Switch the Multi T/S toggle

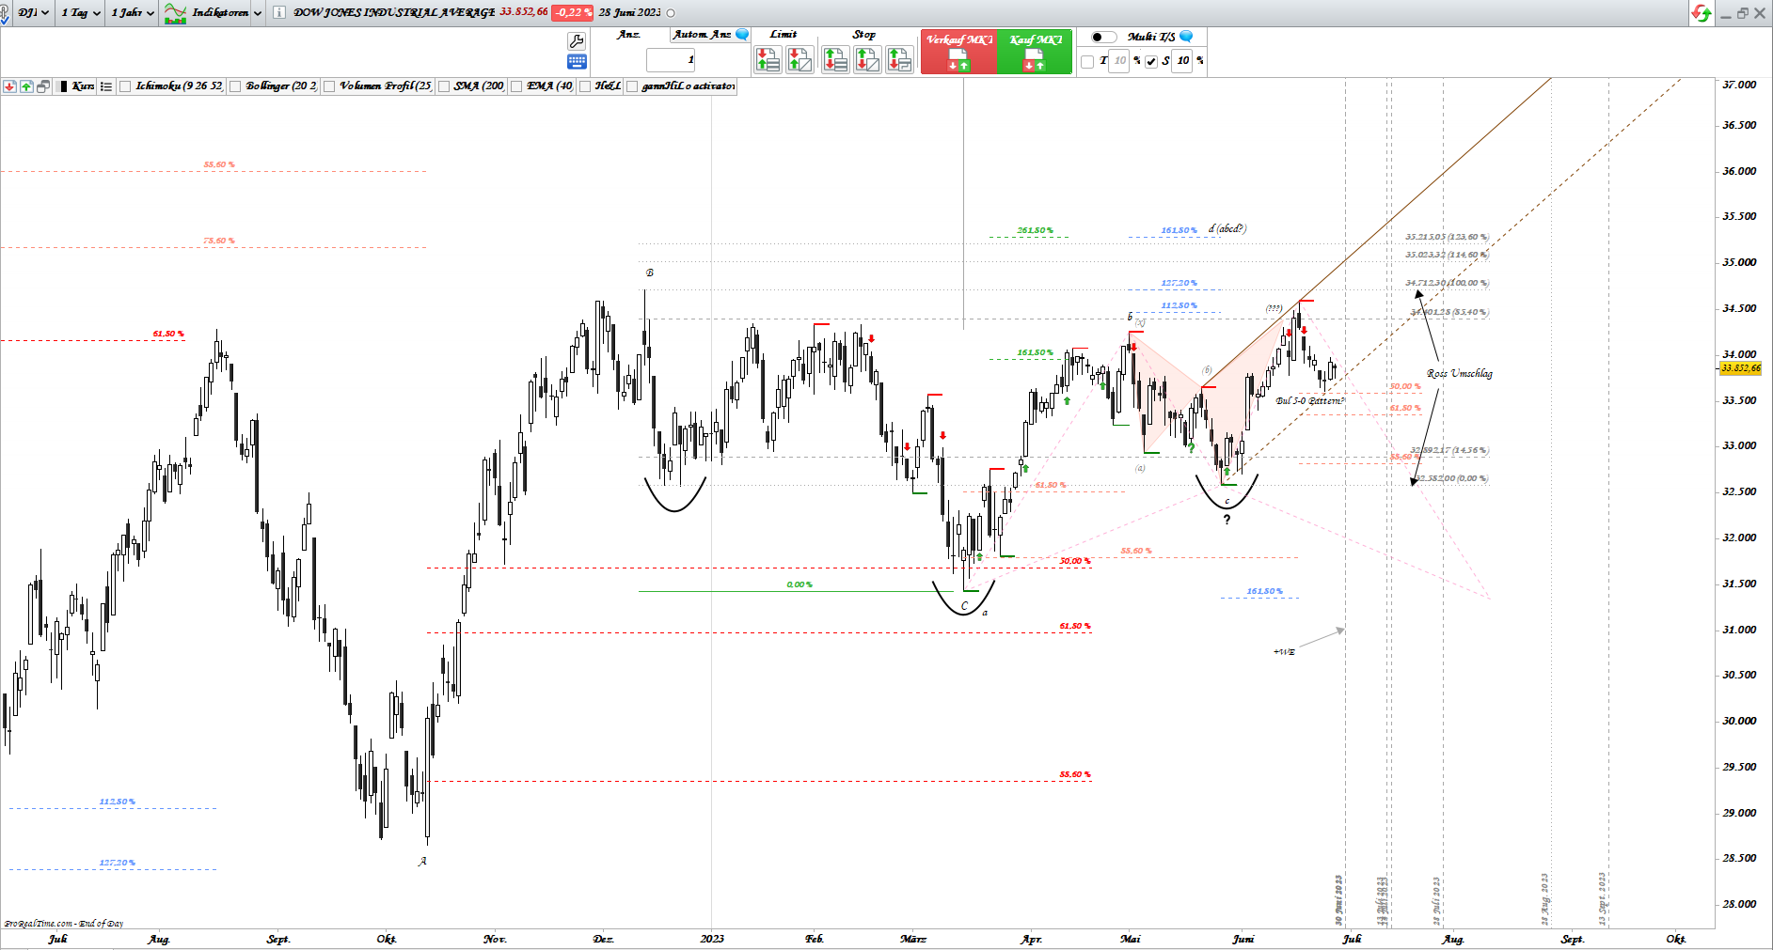click(1103, 37)
